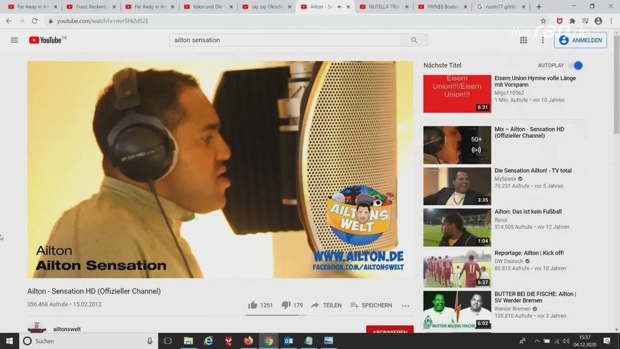Open the Eisern Union Hymne video thumbnail

457,94
